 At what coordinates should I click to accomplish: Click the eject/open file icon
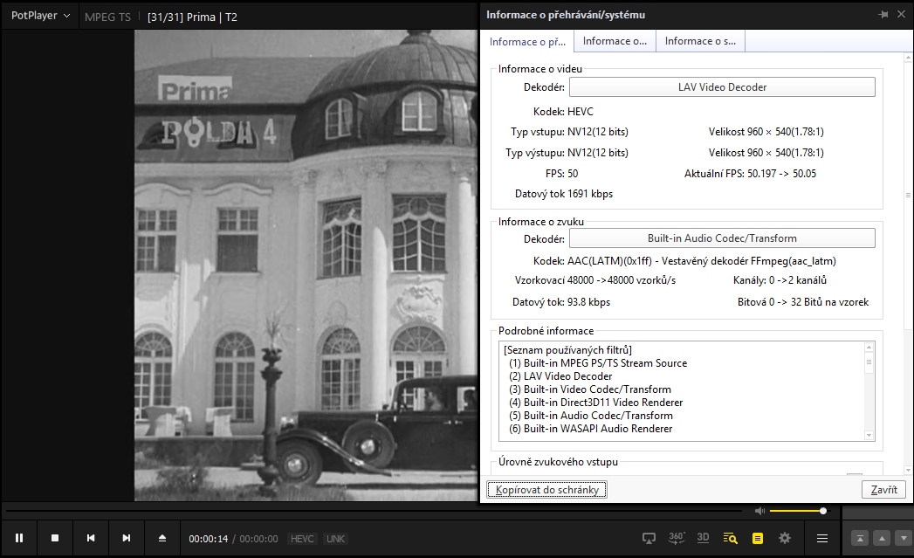click(x=162, y=538)
